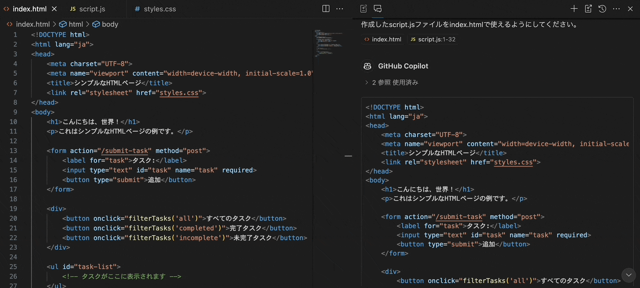Viewport: 640px width, 288px height.
Task: Click the HTML comment on line 26
Action: point(121,276)
